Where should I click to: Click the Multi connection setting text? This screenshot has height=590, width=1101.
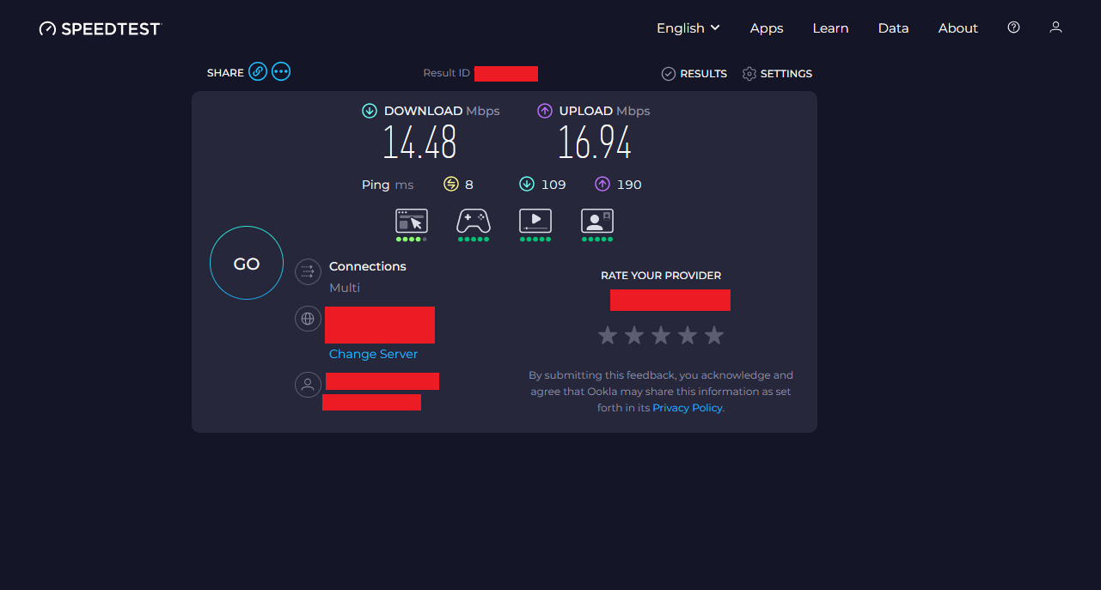[x=345, y=288]
